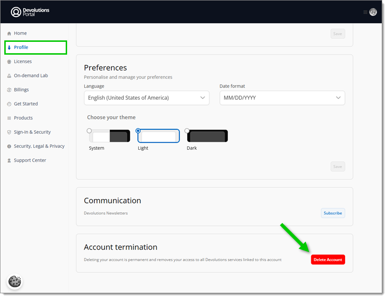Click the Billings icon in sidebar

[9, 90]
